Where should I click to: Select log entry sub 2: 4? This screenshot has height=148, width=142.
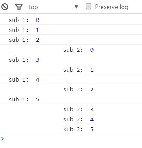[71, 119]
